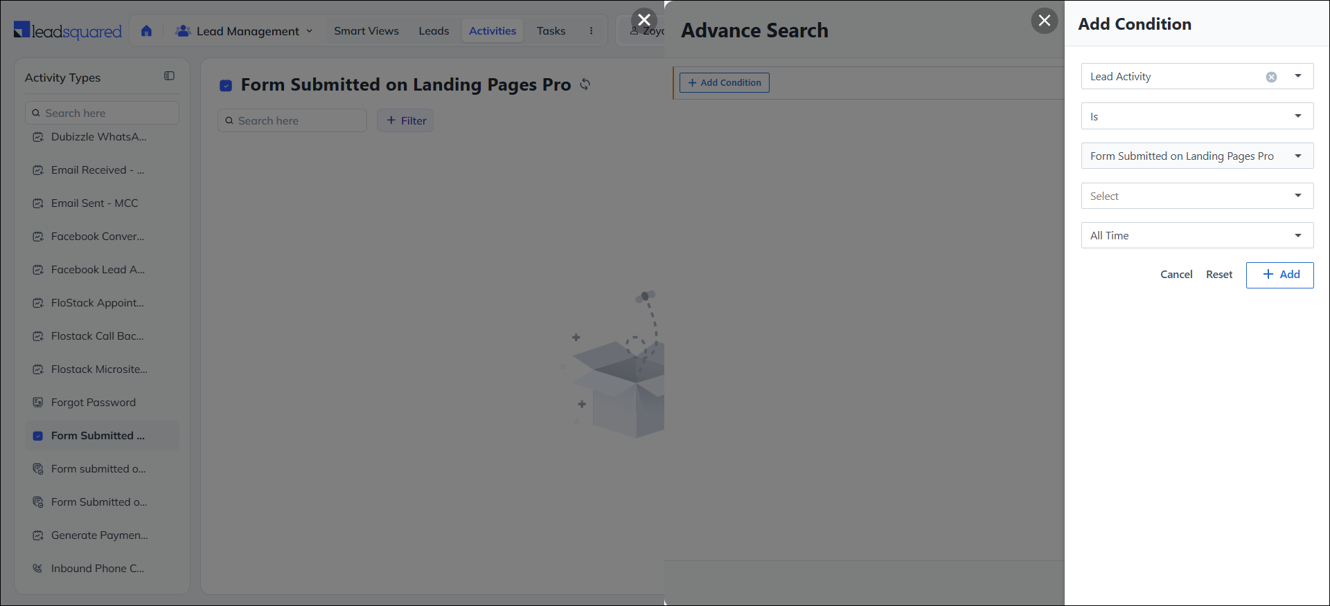This screenshot has width=1330, height=606.
Task: Collapse the Activity Types panel icon
Action: (169, 76)
